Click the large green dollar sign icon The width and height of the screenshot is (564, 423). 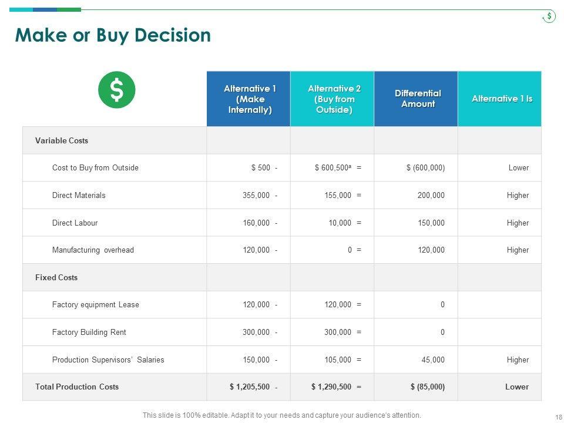tap(116, 90)
